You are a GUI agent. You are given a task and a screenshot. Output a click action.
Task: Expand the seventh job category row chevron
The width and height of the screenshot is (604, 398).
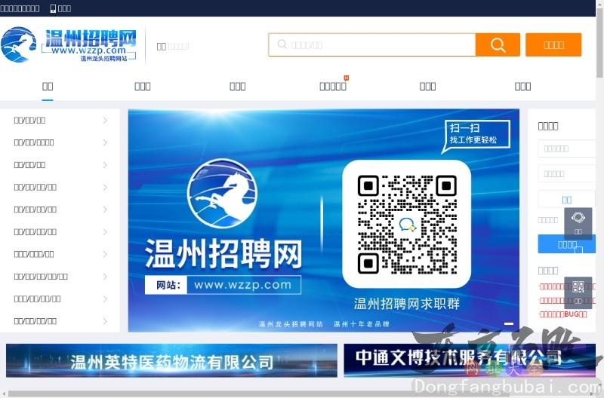tap(105, 254)
